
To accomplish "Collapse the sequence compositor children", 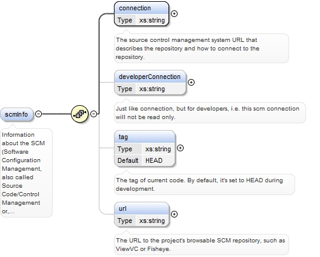I will (93, 114).
